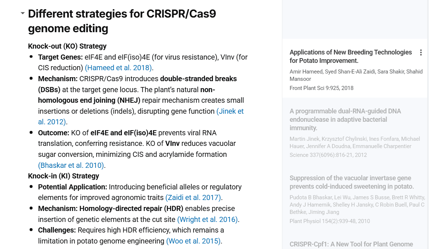Click the 'Front Plant Sci 9:925, 2018' journal line
Image resolution: width=429 pixels, height=249 pixels.
click(x=321, y=88)
